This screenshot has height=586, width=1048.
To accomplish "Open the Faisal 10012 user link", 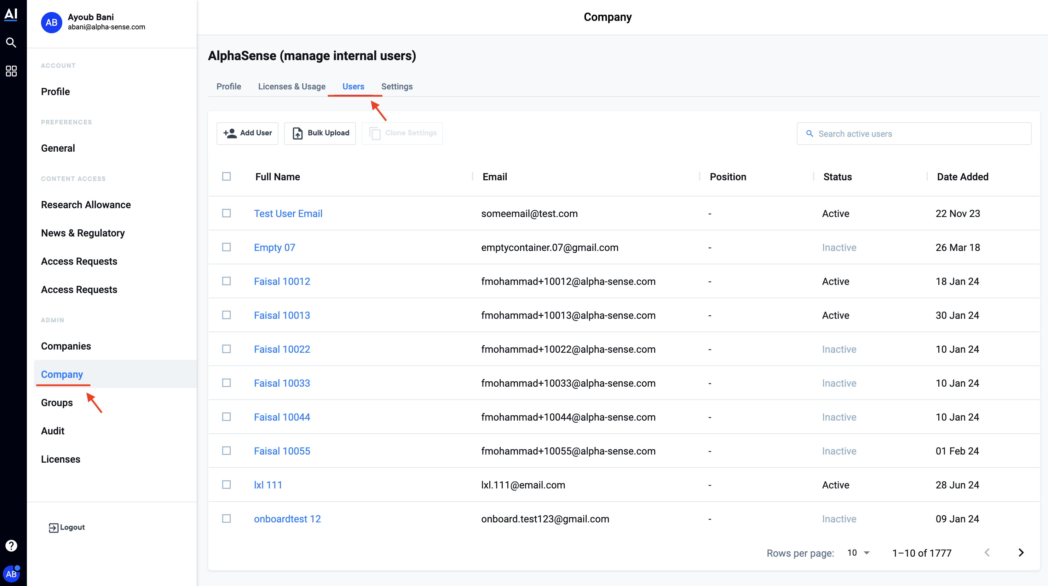I will [282, 282].
